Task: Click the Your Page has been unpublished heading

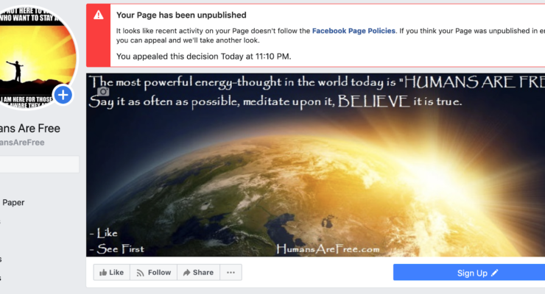Action: point(181,15)
